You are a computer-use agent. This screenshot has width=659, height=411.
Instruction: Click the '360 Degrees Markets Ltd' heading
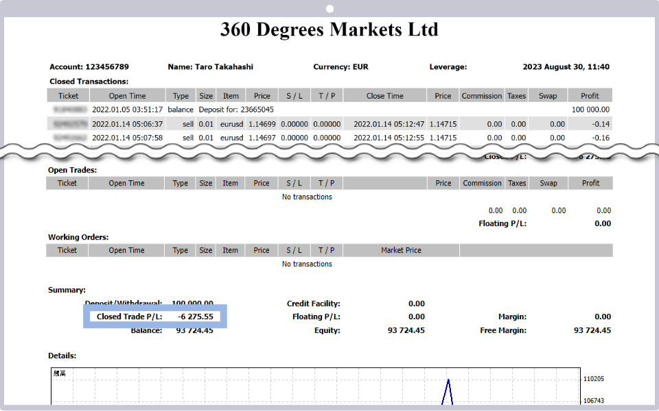coord(329,29)
